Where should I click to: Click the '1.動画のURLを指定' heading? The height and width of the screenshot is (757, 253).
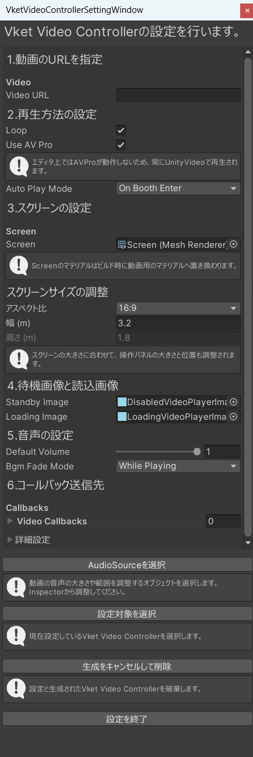click(x=55, y=59)
